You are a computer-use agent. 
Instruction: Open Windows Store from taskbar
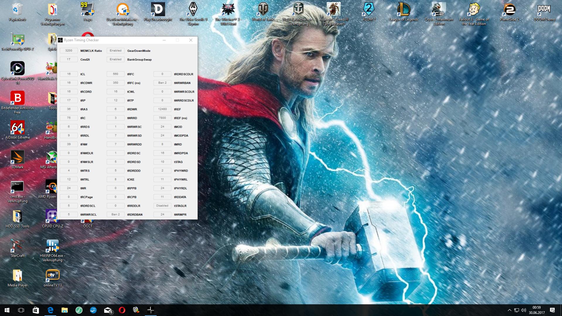[36, 310]
